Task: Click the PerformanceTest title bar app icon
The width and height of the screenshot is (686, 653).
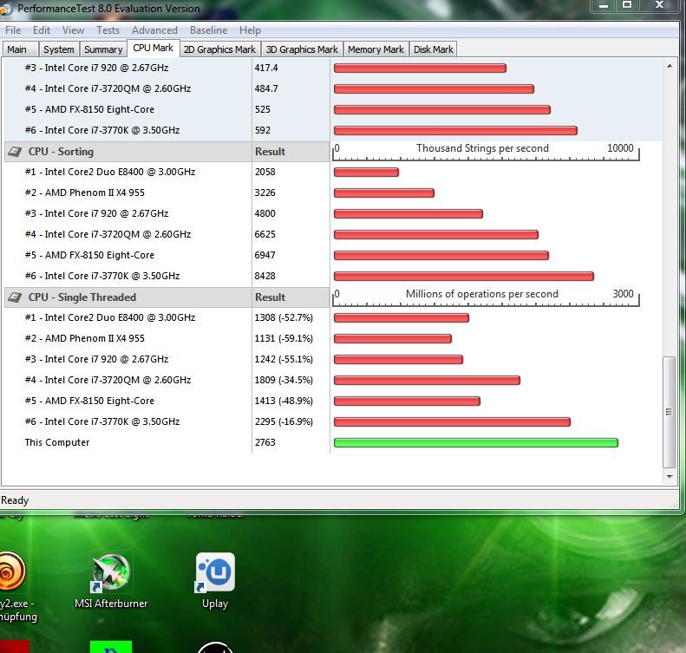Action: 6,9
